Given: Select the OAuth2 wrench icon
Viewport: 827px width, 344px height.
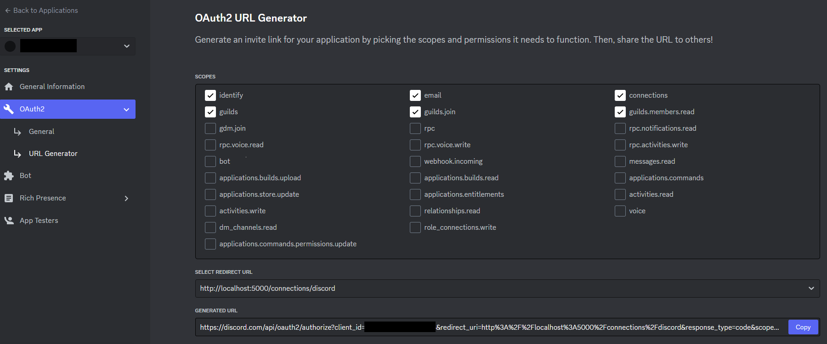Looking at the screenshot, I should 9,109.
